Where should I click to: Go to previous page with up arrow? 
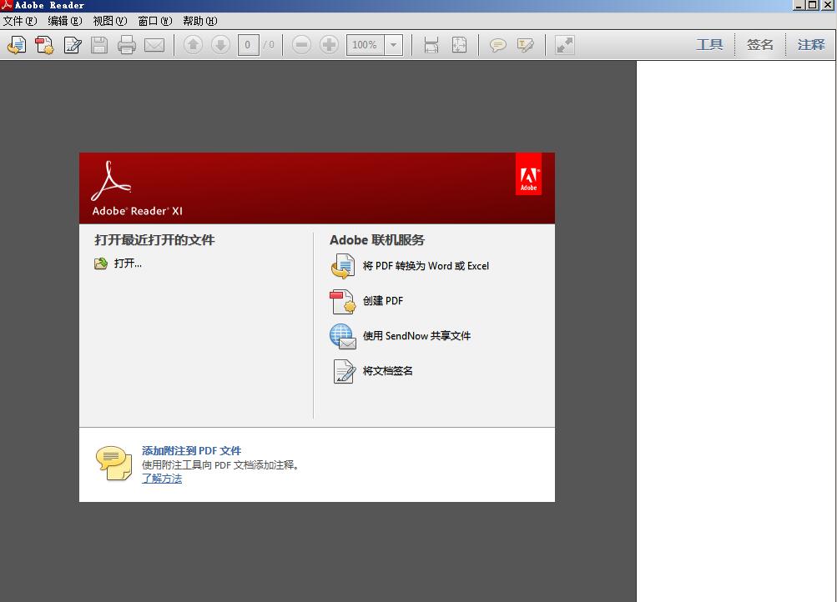pos(194,45)
